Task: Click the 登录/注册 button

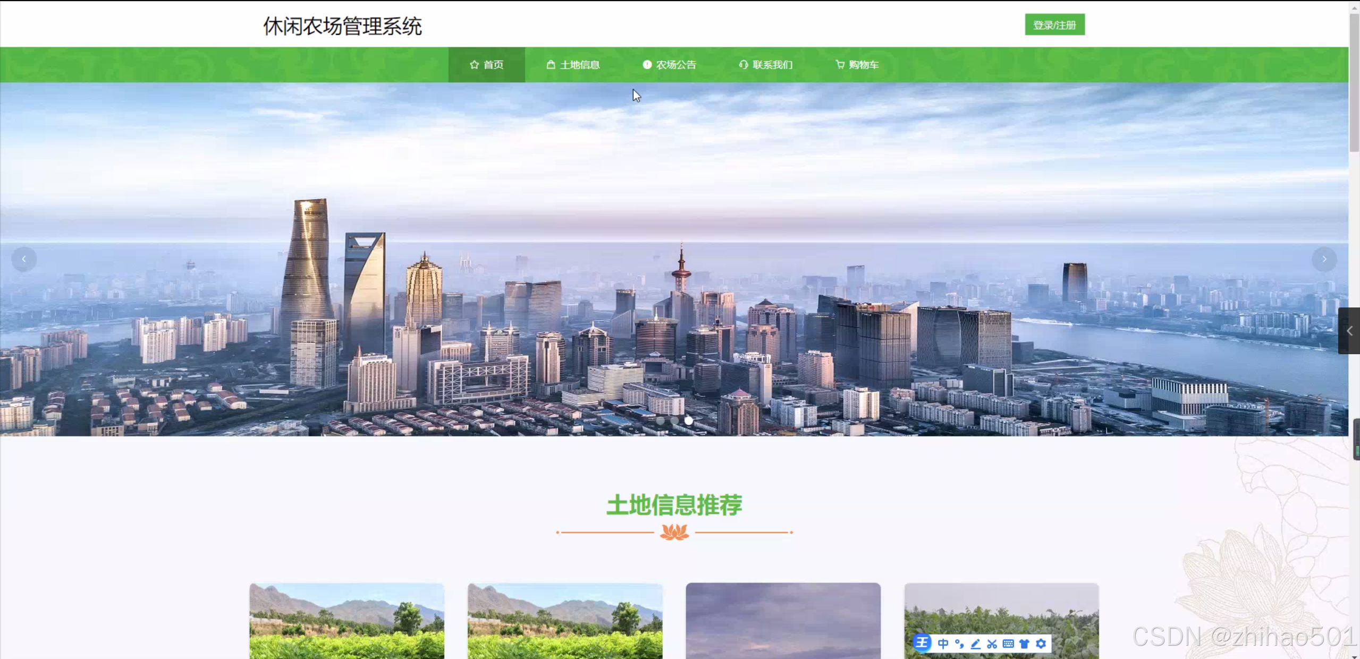Action: point(1054,24)
